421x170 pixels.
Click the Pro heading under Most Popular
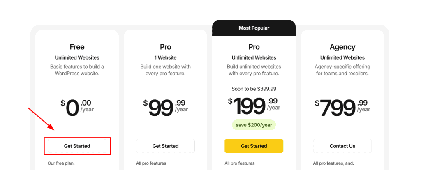coord(254,47)
